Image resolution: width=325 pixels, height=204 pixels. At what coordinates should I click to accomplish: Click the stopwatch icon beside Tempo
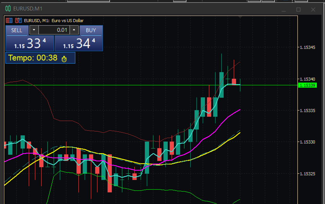pos(64,59)
